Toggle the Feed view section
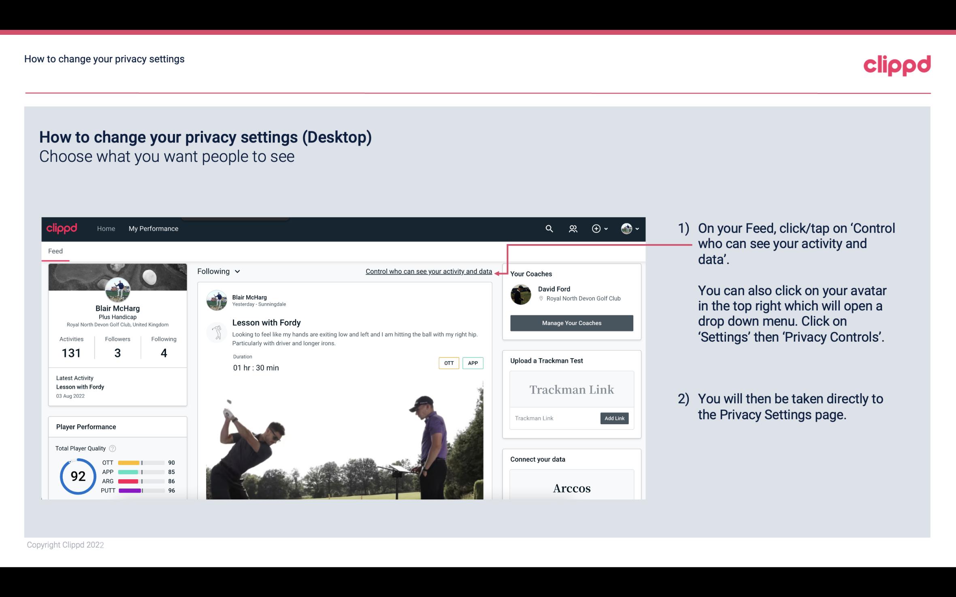This screenshot has height=597, width=956. (x=55, y=251)
